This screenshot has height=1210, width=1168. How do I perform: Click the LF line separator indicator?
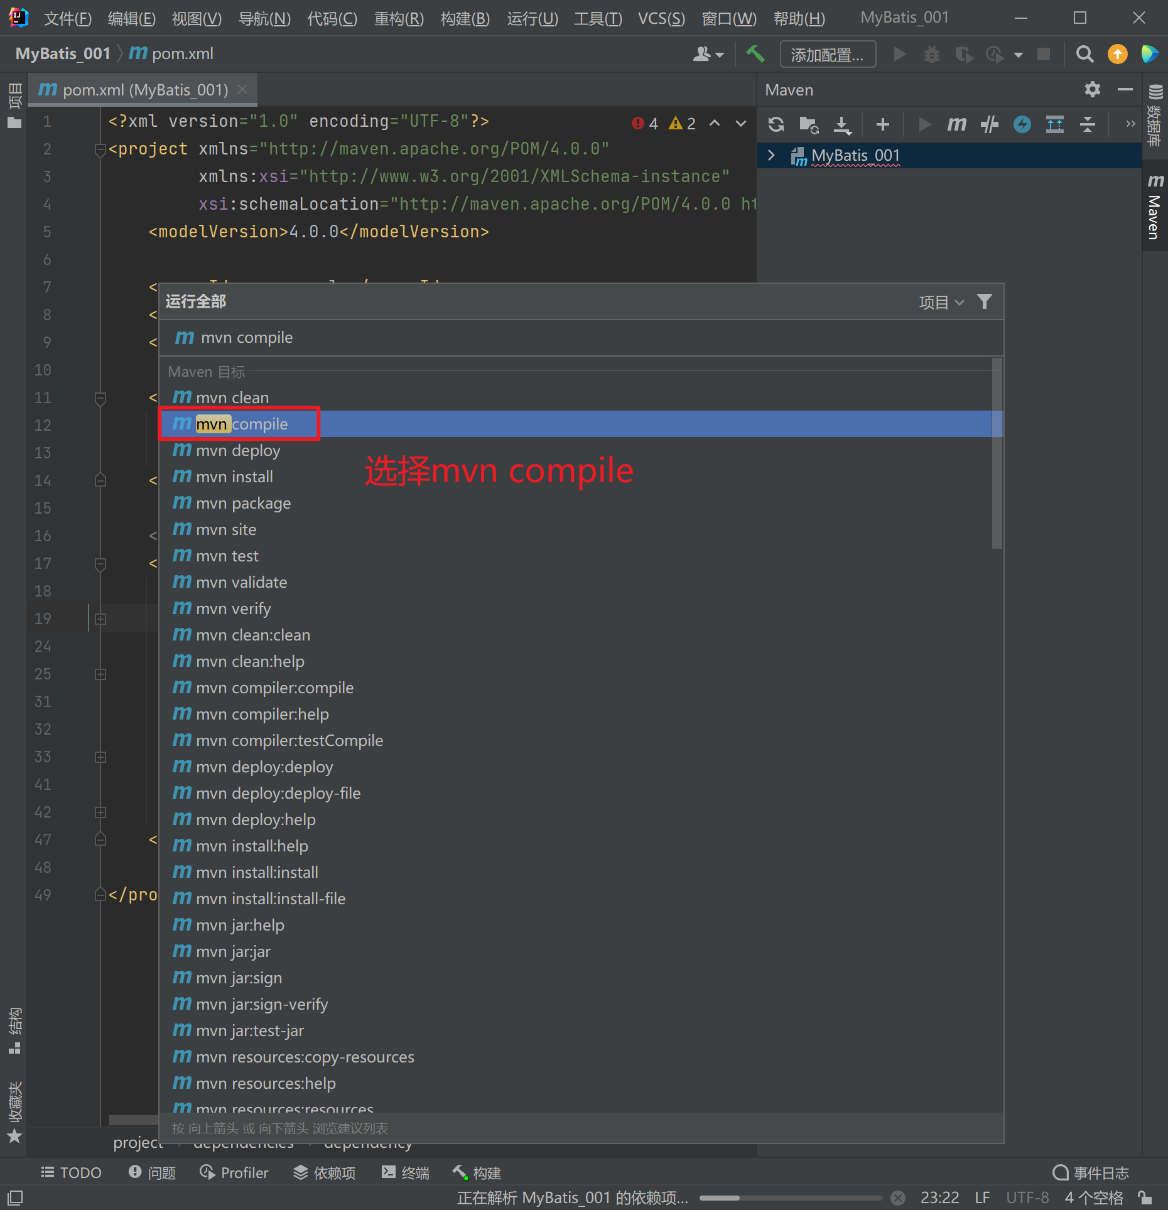tap(982, 1198)
